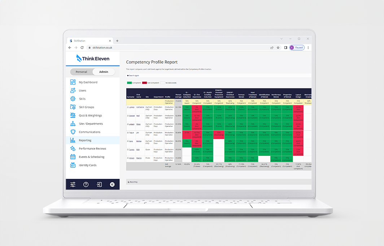
Task: Open the My Dashboard menu item
Action: tap(88, 82)
